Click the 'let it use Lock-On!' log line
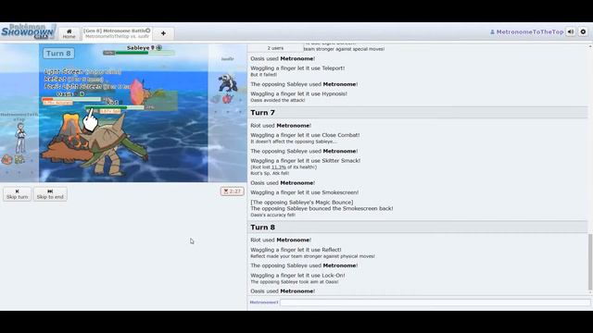Screen dimensions: 593x333 297,276
